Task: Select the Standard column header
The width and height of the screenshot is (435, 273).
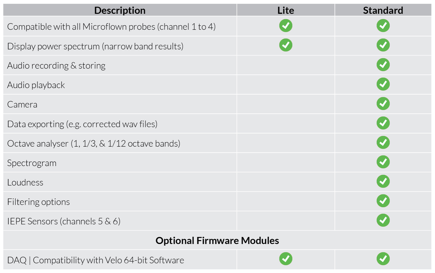Action: pyautogui.click(x=383, y=10)
